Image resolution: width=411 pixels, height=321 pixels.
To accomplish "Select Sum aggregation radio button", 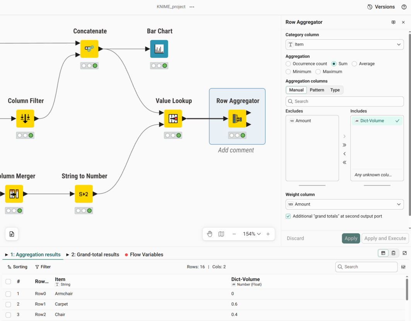I will 334,64.
